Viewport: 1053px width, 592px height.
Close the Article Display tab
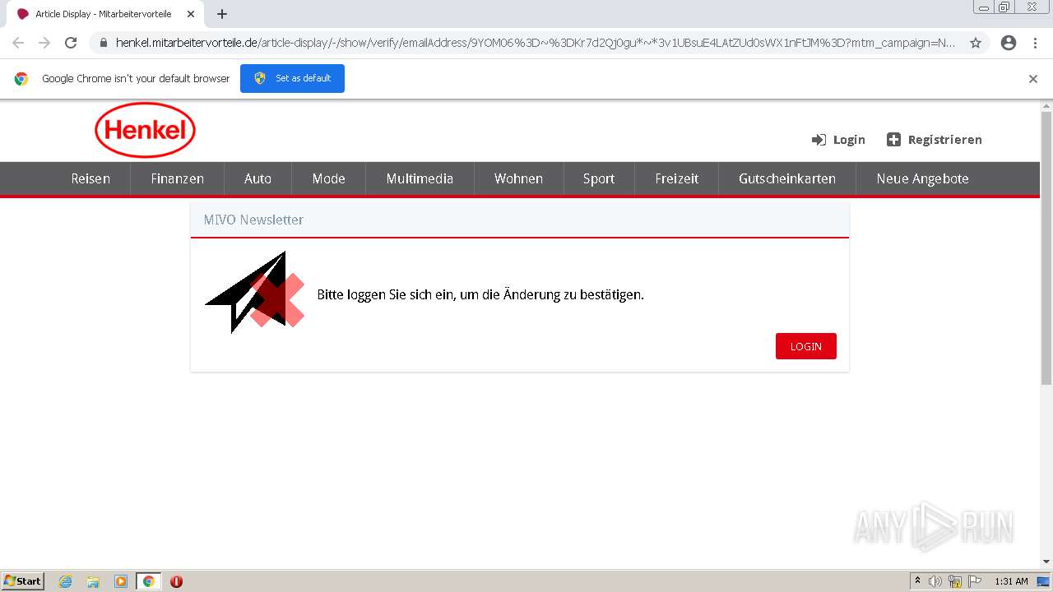pos(191,14)
